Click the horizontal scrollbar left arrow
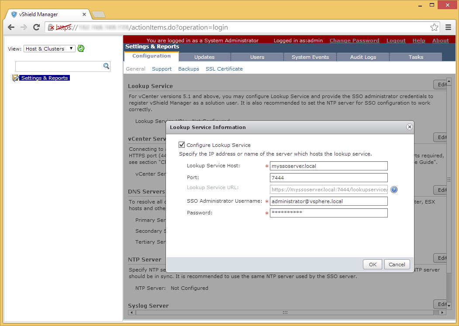This screenshot has width=459, height=326. click(132, 312)
